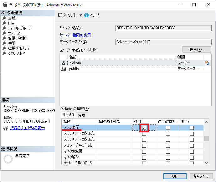Click the database icon in title bar
The height and width of the screenshot is (182, 216).
[x=5, y=5]
